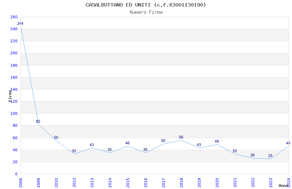The width and height of the screenshot is (292, 189).
Task: Click the Numero Firme subtitle
Action: pos(146,12)
